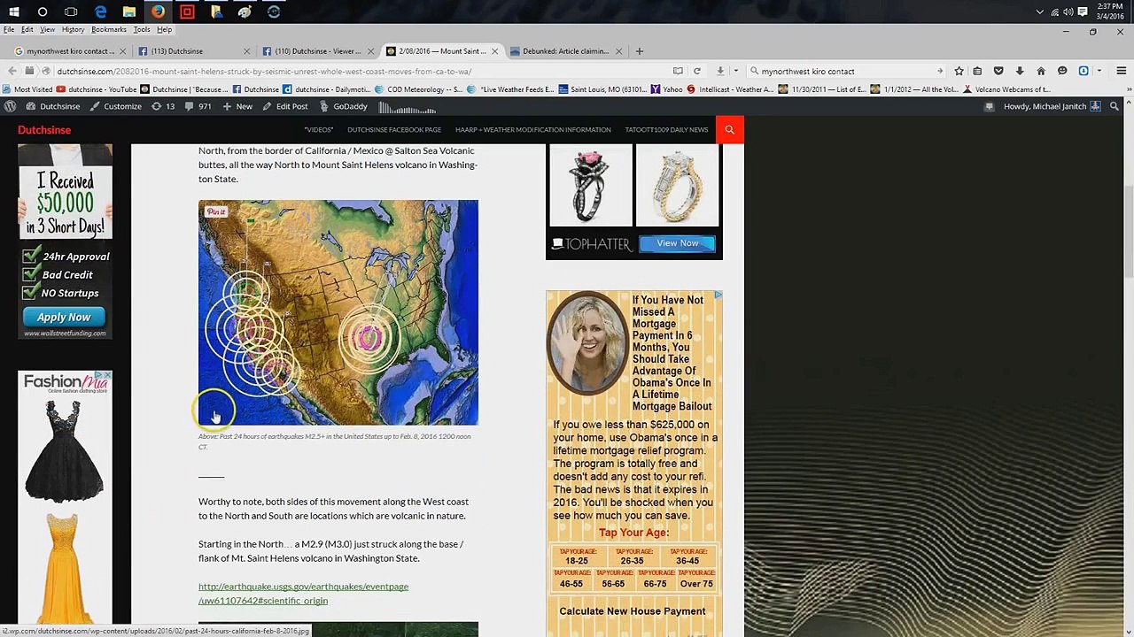Screen dimensions: 1134x637
Task: Pin the earthquake map image
Action: (x=216, y=211)
